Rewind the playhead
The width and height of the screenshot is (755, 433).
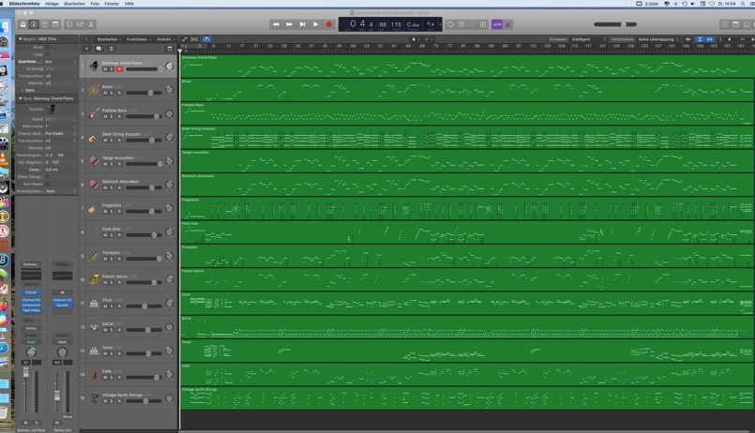[x=276, y=24]
